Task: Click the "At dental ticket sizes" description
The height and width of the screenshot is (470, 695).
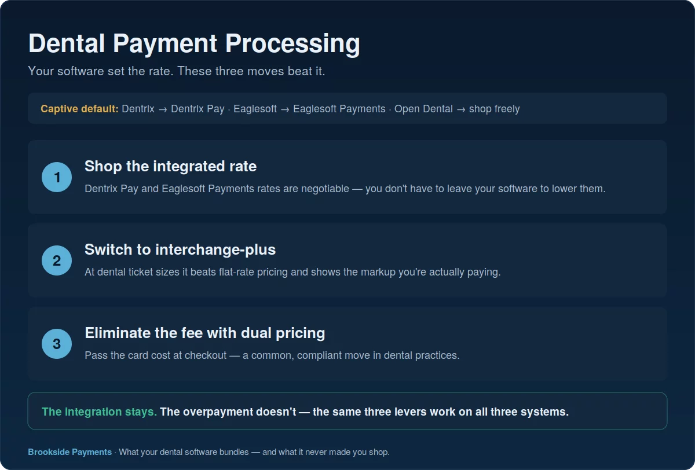Action: (292, 272)
